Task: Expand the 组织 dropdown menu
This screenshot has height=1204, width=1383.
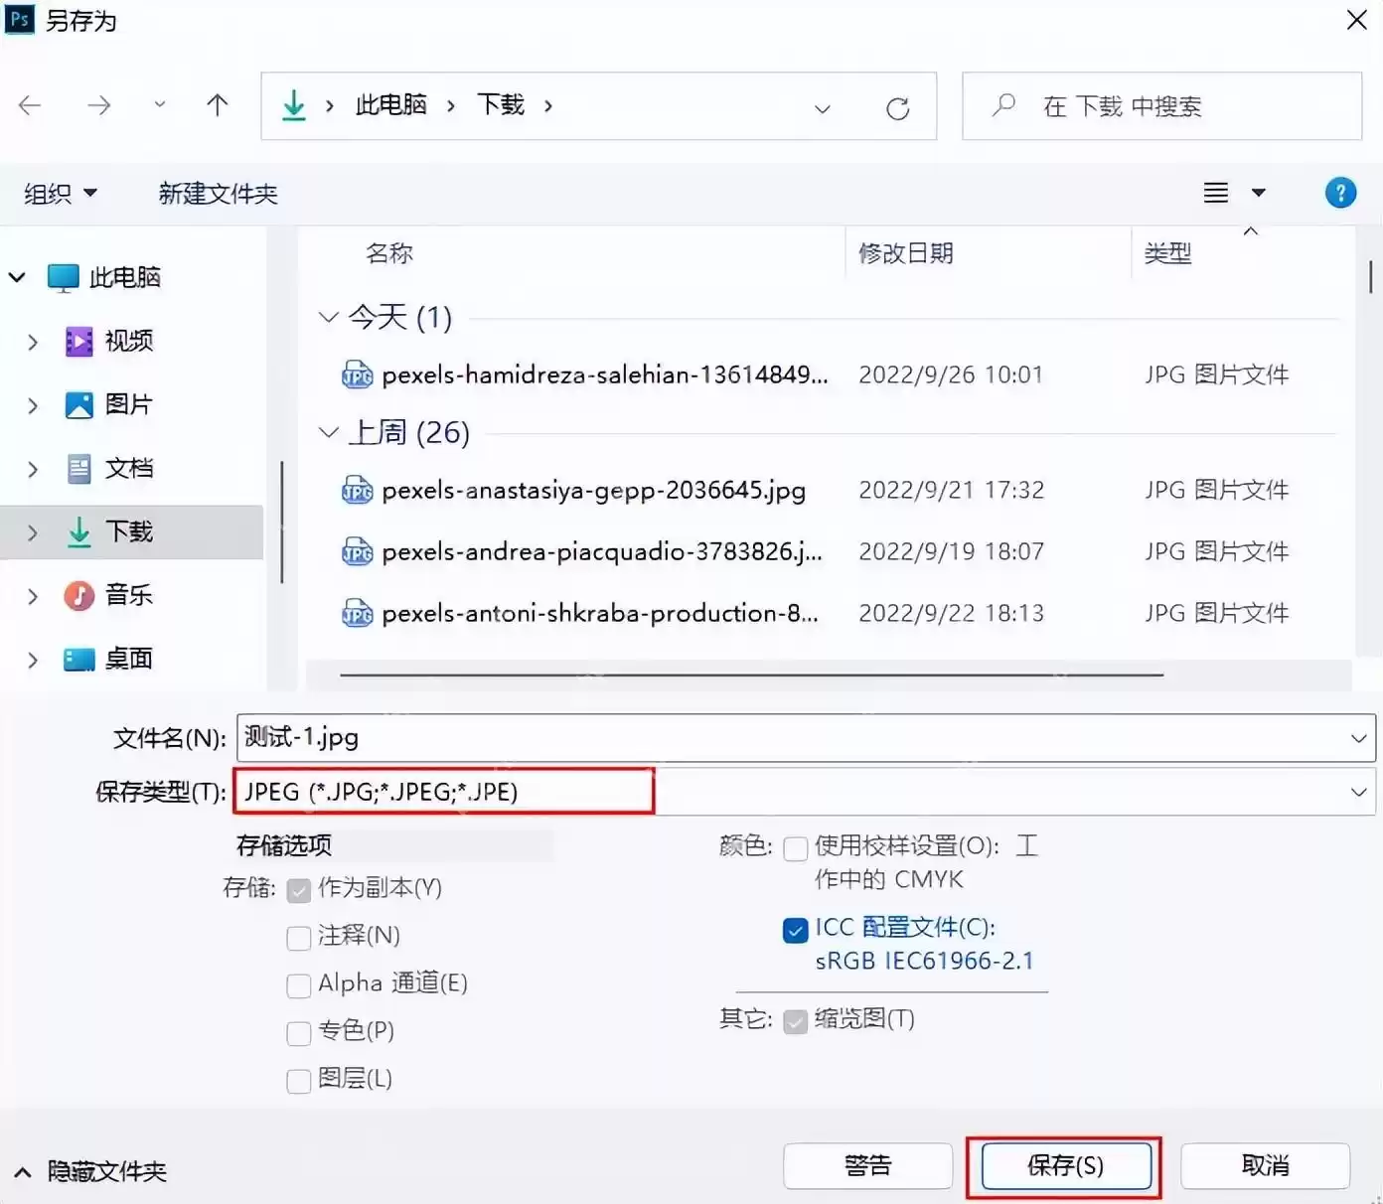Action: pyautogui.click(x=60, y=193)
